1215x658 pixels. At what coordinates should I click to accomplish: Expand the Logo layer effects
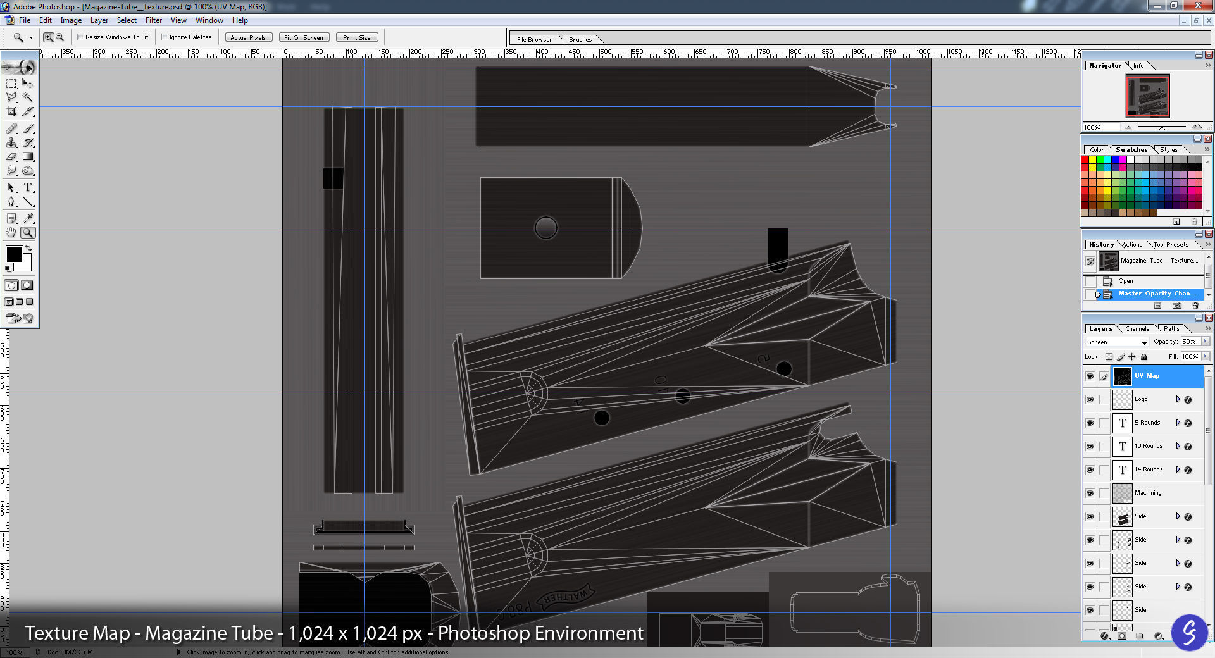1178,400
